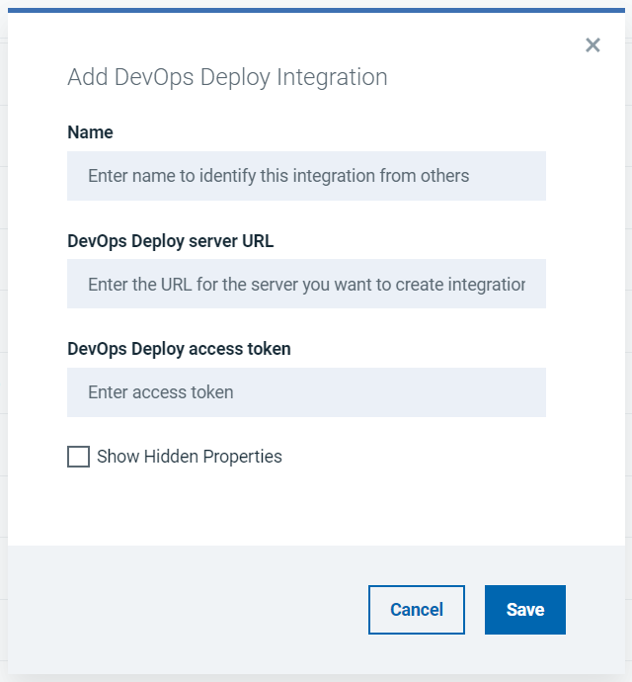Screen dimensions: 632x682
Task: Click the Add DevOps Deploy Integration title
Action: (x=227, y=77)
